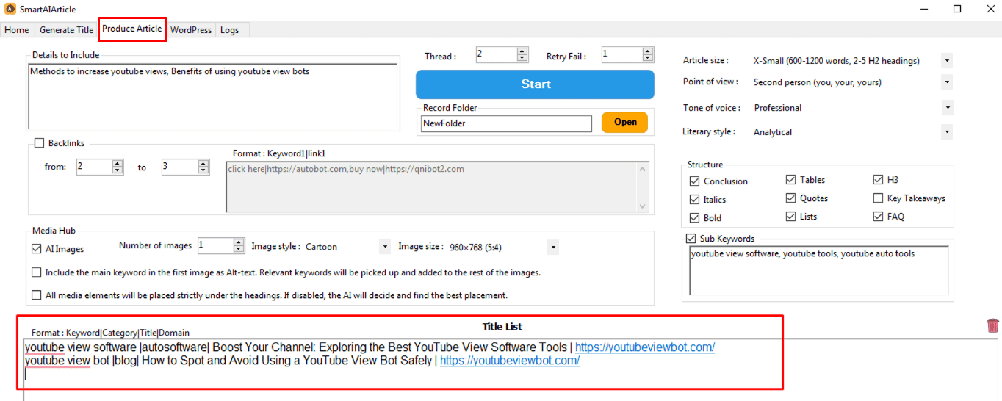Image resolution: width=1002 pixels, height=401 pixels.
Task: Enable the Backlinks checkbox
Action: (x=40, y=143)
